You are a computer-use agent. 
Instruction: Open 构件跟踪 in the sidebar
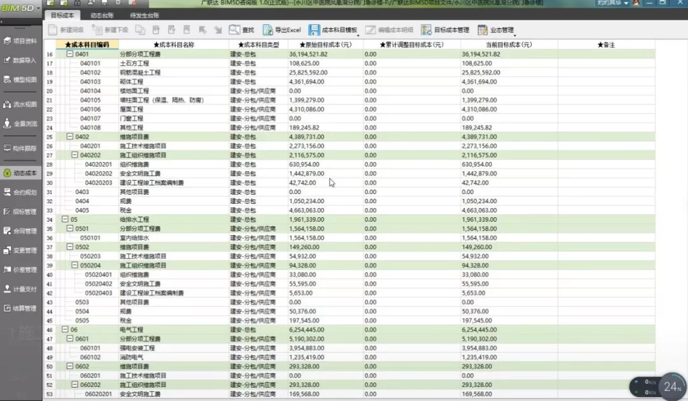pos(20,148)
